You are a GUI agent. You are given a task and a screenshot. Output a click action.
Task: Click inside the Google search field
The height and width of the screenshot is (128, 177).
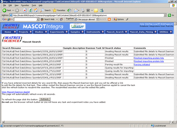pos(25,19)
